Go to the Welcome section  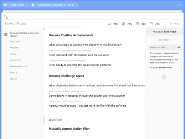[14, 48]
